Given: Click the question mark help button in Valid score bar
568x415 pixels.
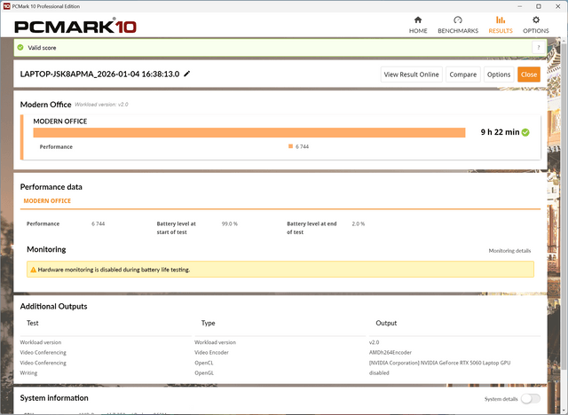Looking at the screenshot, I should [539, 47].
